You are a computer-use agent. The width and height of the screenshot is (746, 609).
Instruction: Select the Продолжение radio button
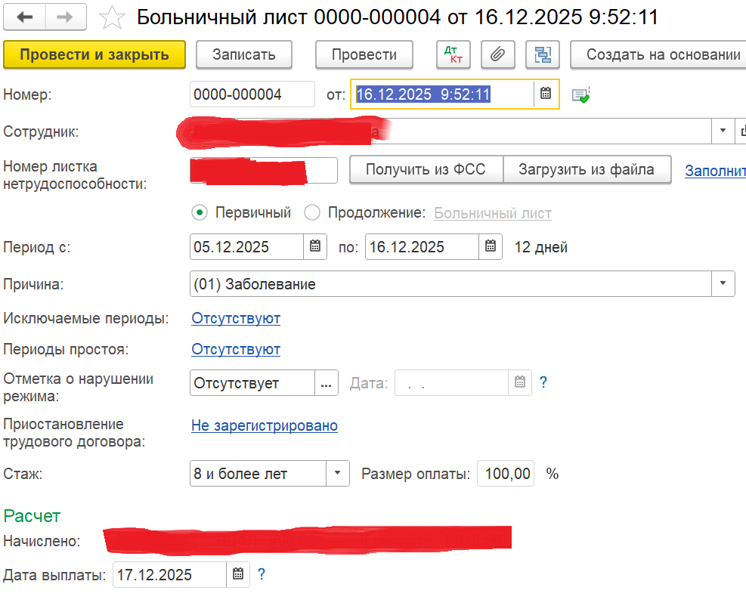pos(311,213)
